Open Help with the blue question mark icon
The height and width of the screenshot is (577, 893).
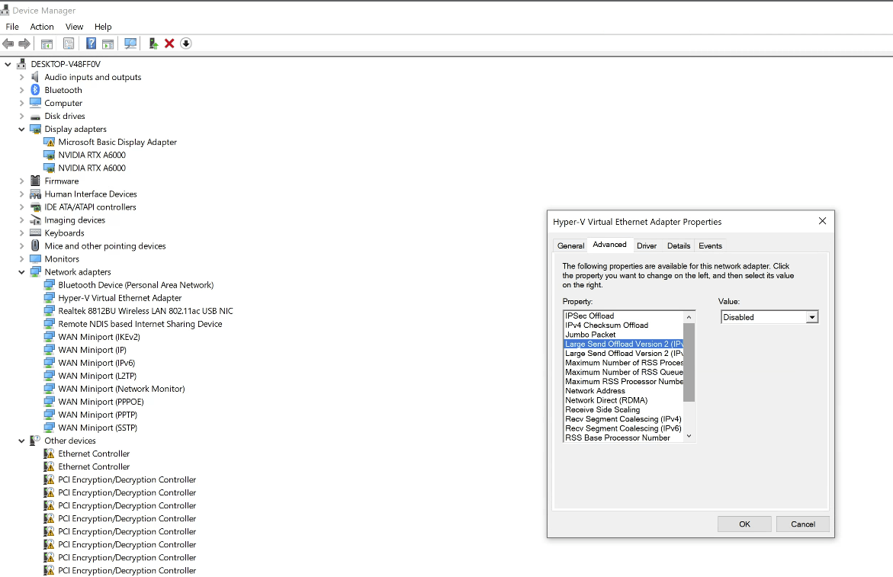(91, 43)
